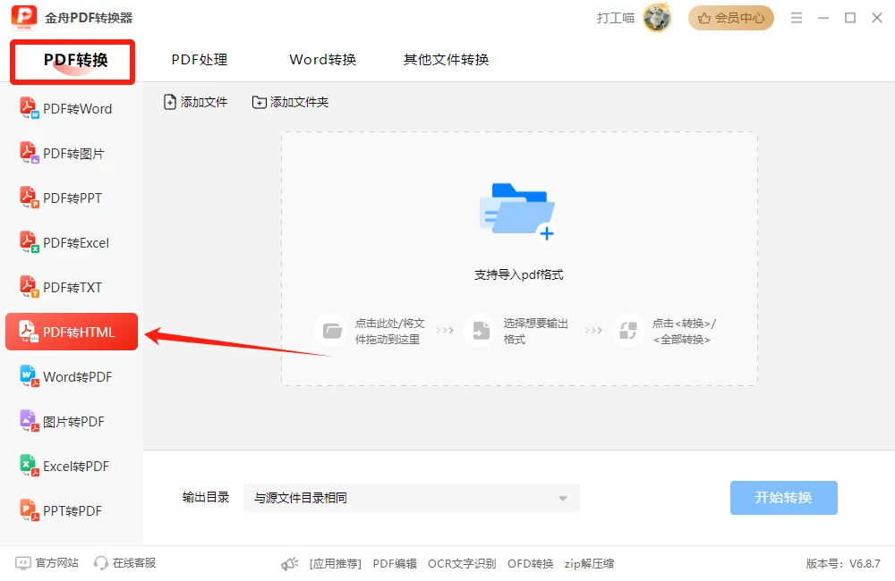Click the blue folder import icon

click(x=518, y=212)
